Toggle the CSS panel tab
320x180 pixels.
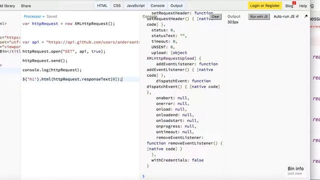(x=117, y=5)
